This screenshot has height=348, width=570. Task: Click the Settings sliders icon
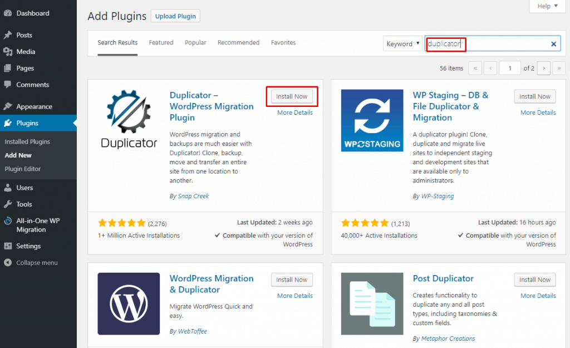click(x=8, y=246)
